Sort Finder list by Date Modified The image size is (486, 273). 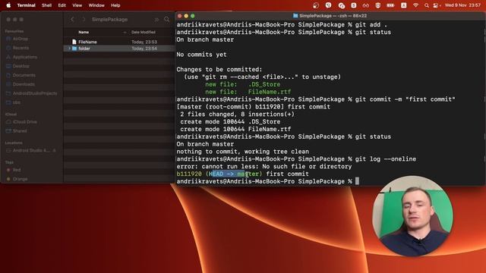tap(144, 32)
